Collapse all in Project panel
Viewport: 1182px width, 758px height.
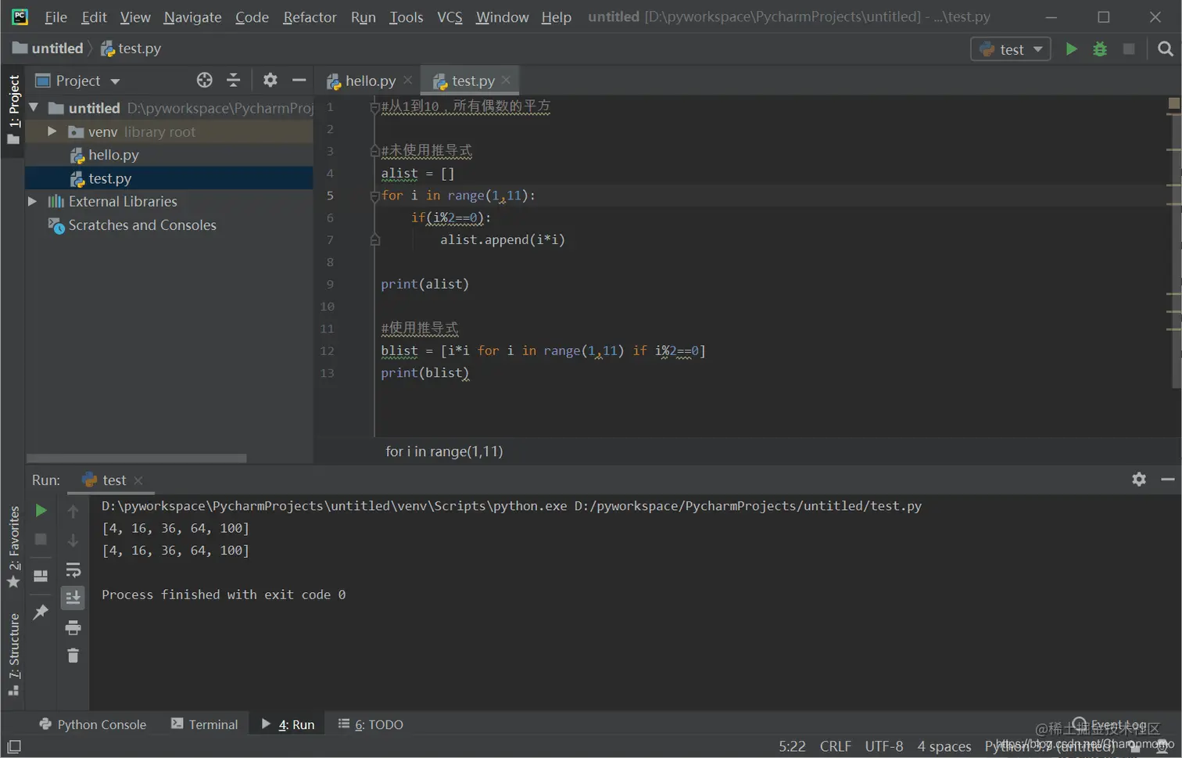pyautogui.click(x=233, y=80)
